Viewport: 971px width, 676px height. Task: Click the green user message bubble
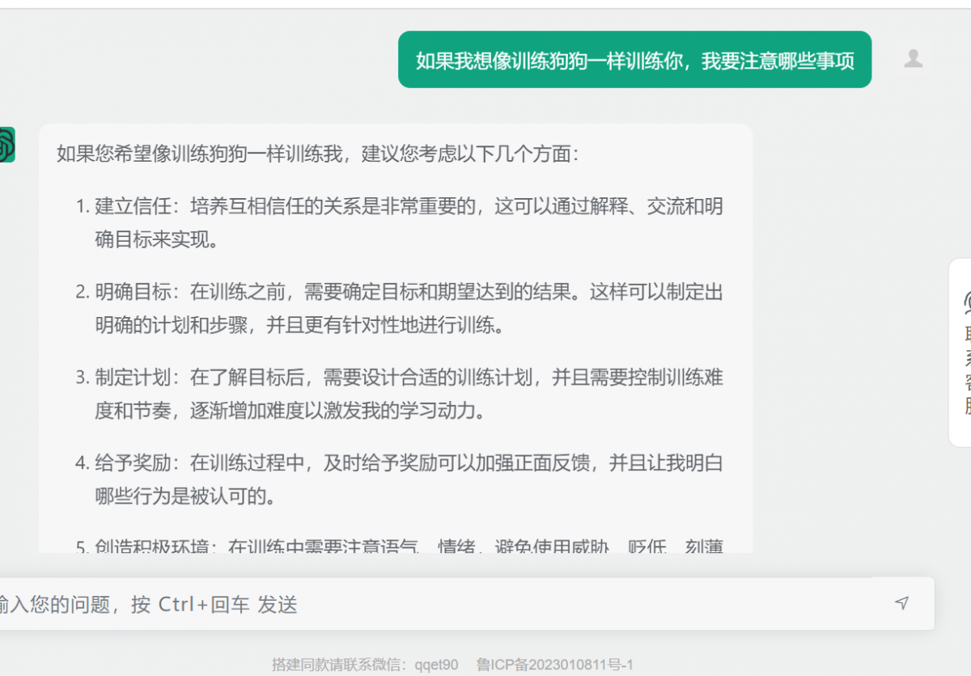click(634, 60)
